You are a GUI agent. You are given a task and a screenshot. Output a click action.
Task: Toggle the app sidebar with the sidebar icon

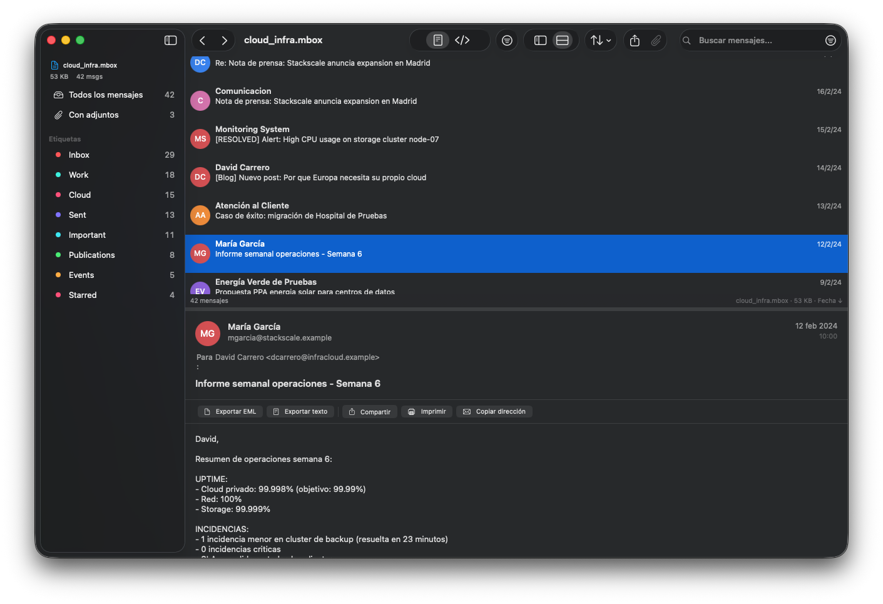coord(170,39)
